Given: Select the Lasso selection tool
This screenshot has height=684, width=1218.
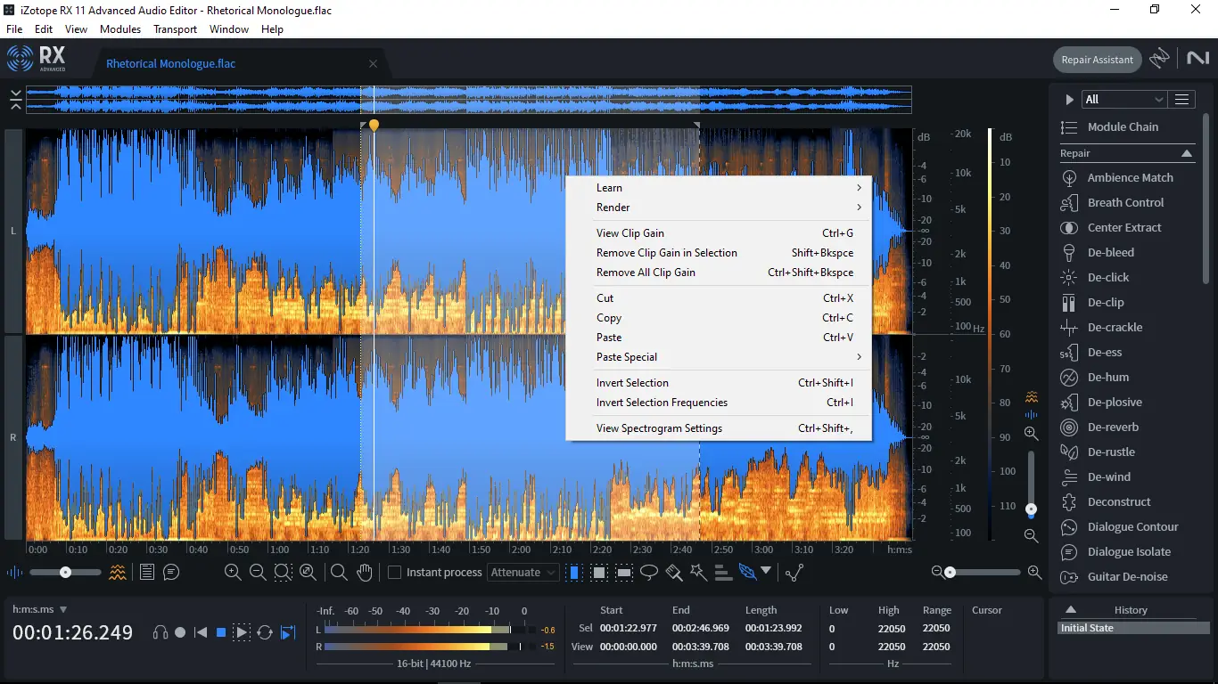Looking at the screenshot, I should tap(649, 573).
